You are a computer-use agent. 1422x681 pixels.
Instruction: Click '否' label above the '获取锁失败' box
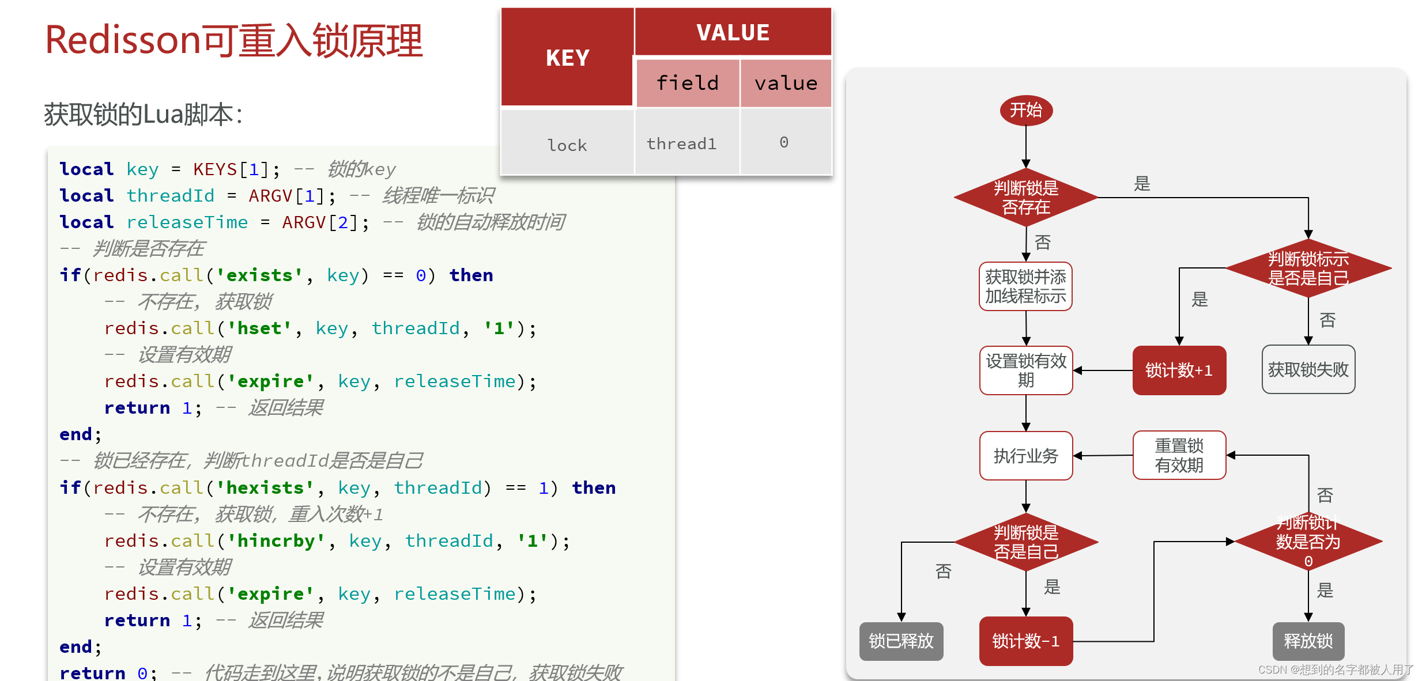pos(1327,320)
